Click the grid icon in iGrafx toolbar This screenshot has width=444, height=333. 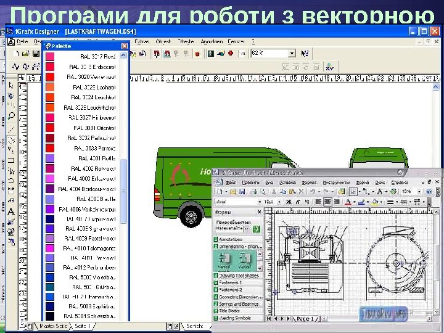pyautogui.click(x=211, y=53)
